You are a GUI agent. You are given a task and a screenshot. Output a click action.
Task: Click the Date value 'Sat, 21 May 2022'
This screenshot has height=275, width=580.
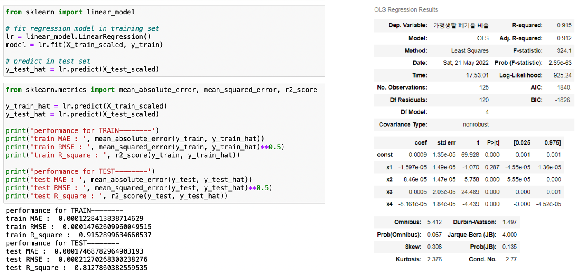[466, 63]
